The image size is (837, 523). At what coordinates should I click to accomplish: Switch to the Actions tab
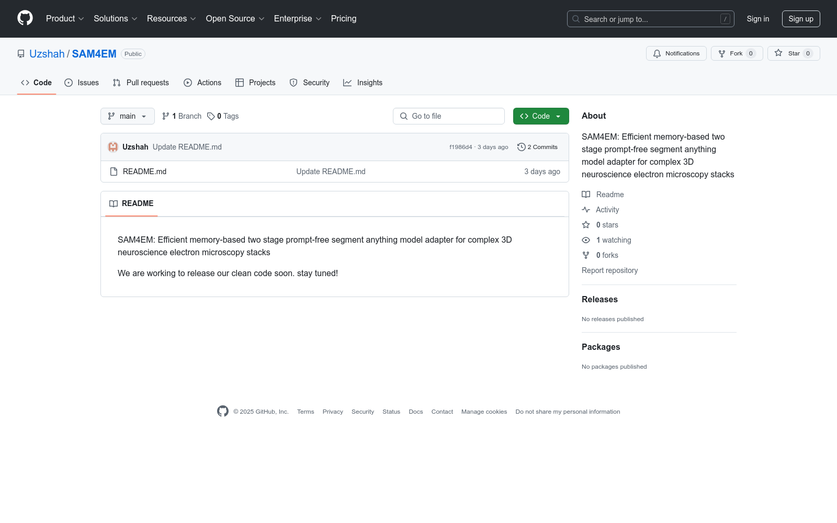pyautogui.click(x=202, y=83)
